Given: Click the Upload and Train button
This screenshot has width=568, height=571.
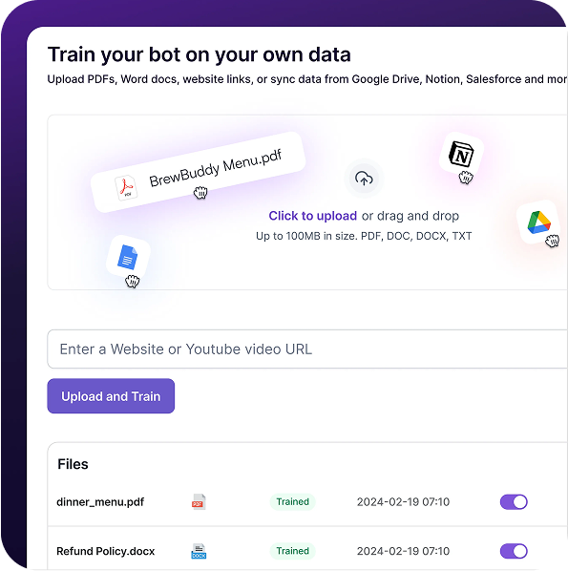Looking at the screenshot, I should coord(111,396).
